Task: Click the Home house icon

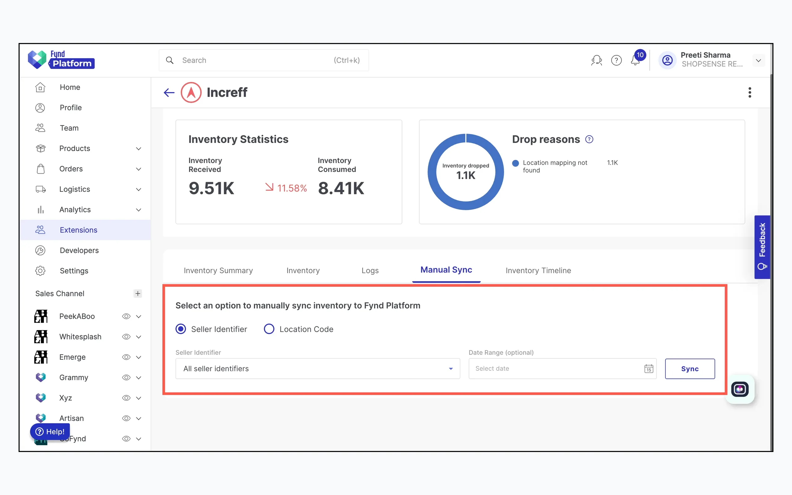Action: [40, 88]
